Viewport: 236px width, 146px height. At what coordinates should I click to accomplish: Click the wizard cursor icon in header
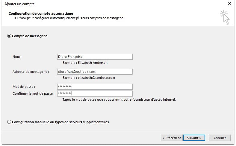225,17
